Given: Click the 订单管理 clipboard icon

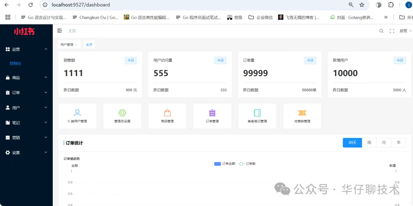Looking at the screenshot, I should [x=212, y=113].
